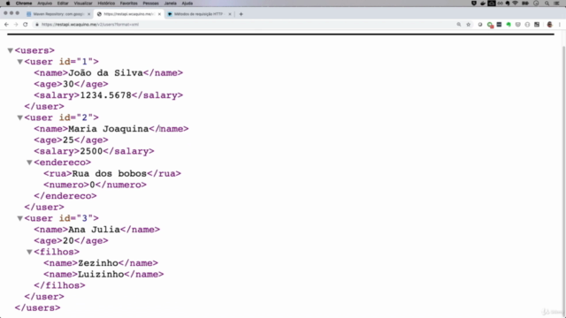
Task: Click the Wi-Fi icon in the menu bar
Action: click(515, 4)
